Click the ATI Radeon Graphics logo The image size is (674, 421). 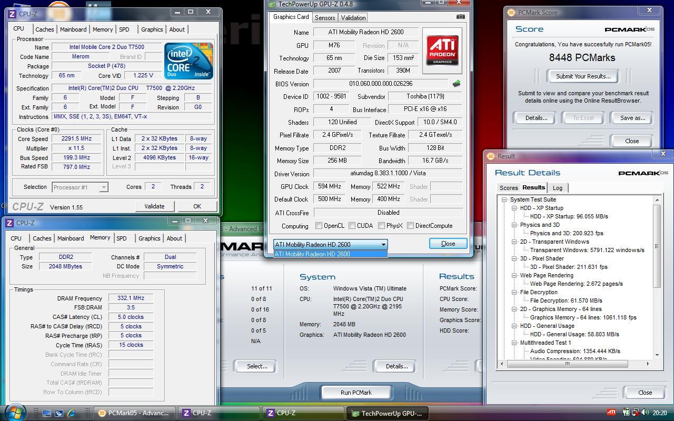coord(442,51)
